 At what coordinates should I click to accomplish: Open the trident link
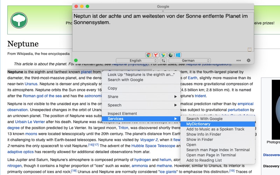(x=200, y=96)
